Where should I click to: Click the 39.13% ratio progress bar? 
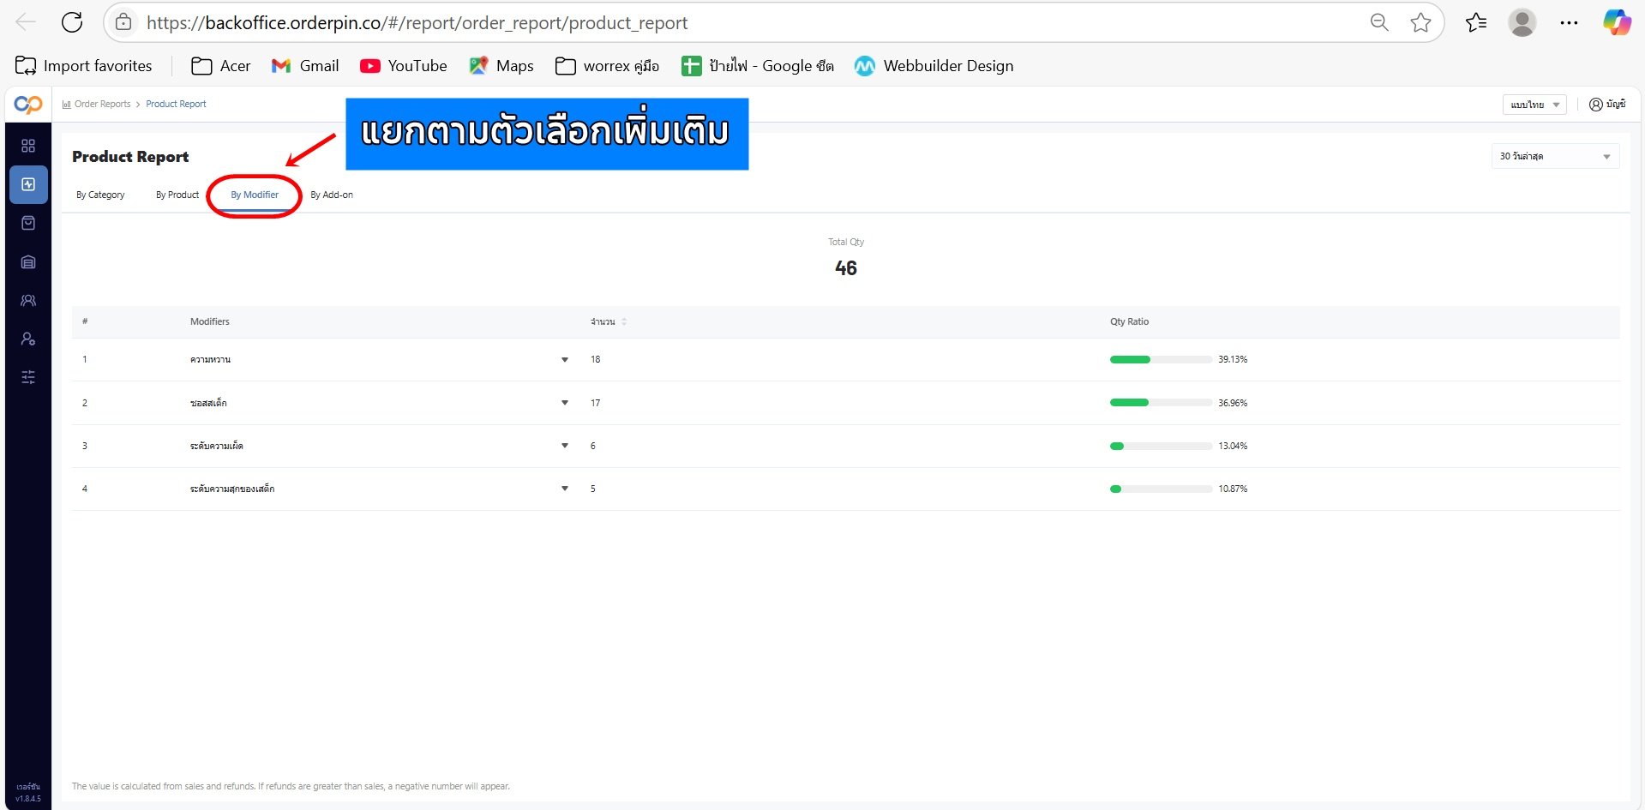[1161, 360]
